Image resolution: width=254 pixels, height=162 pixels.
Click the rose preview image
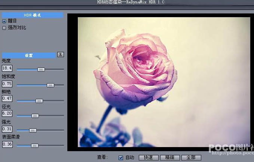click(164, 82)
